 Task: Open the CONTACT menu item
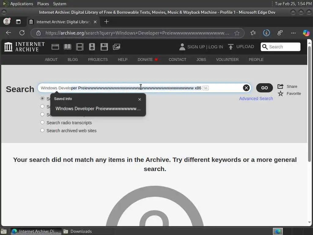(178, 60)
